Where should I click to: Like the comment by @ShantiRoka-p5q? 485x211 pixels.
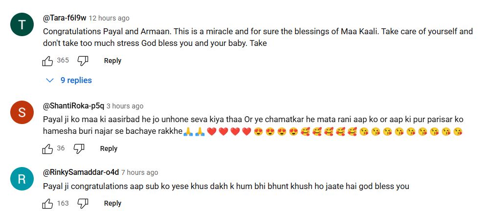coord(47,148)
